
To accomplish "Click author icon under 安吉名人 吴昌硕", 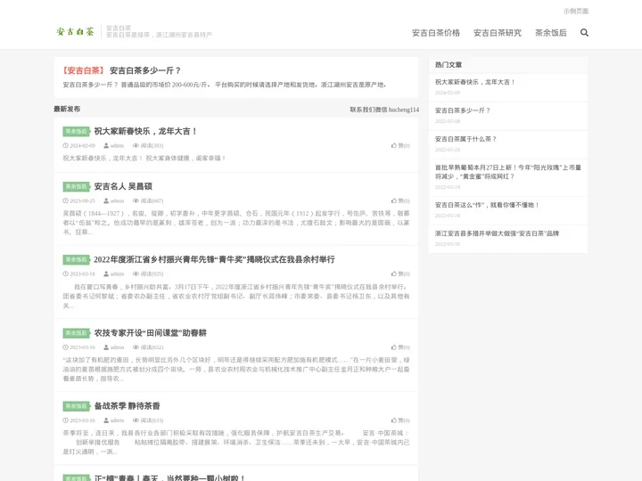I will [x=106, y=200].
